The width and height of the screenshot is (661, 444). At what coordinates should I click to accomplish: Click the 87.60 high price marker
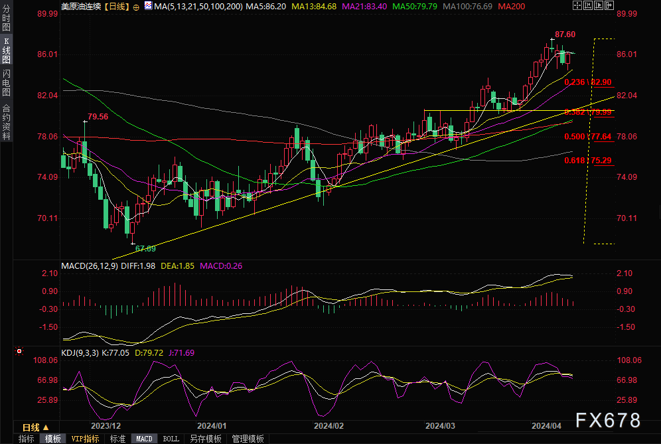click(565, 34)
